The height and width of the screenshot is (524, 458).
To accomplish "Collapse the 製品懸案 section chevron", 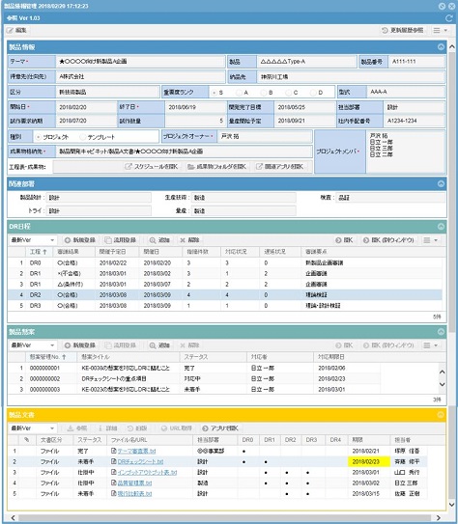I will [x=441, y=332].
